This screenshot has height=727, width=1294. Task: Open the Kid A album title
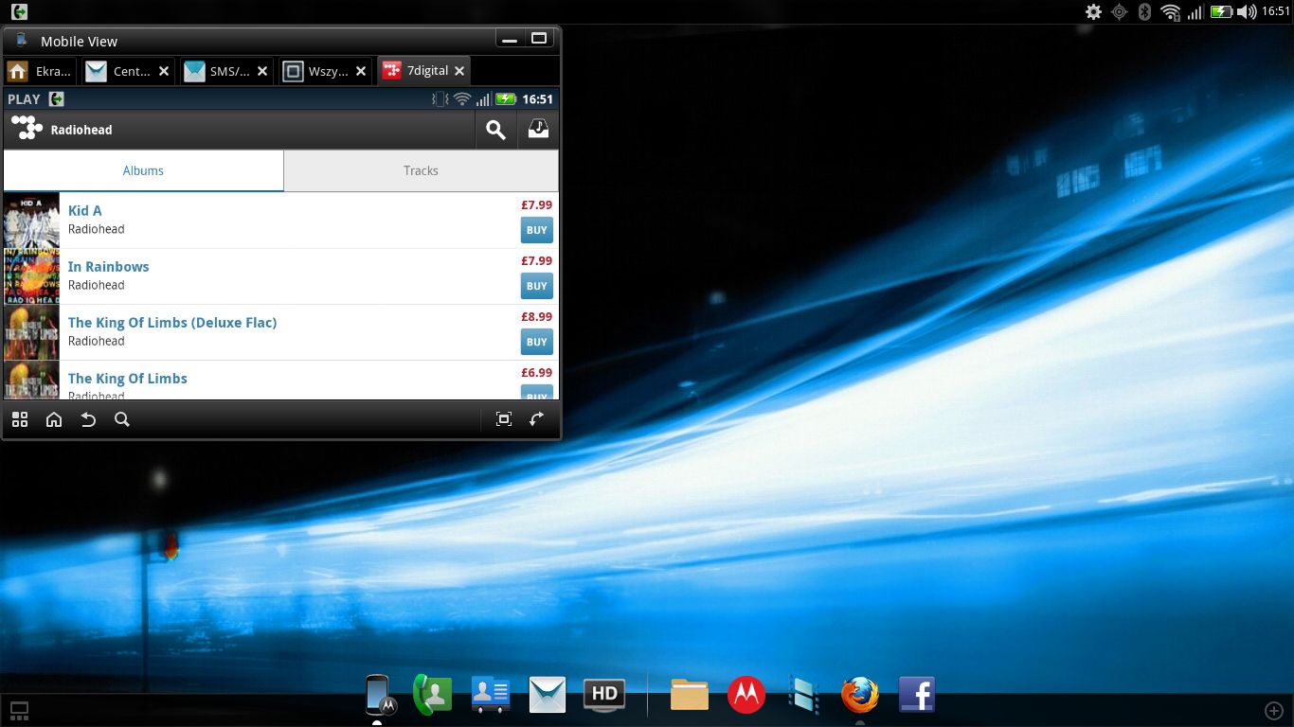pos(84,210)
